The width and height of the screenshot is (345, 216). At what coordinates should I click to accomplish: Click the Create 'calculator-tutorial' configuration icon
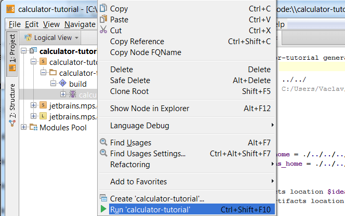pos(103,199)
